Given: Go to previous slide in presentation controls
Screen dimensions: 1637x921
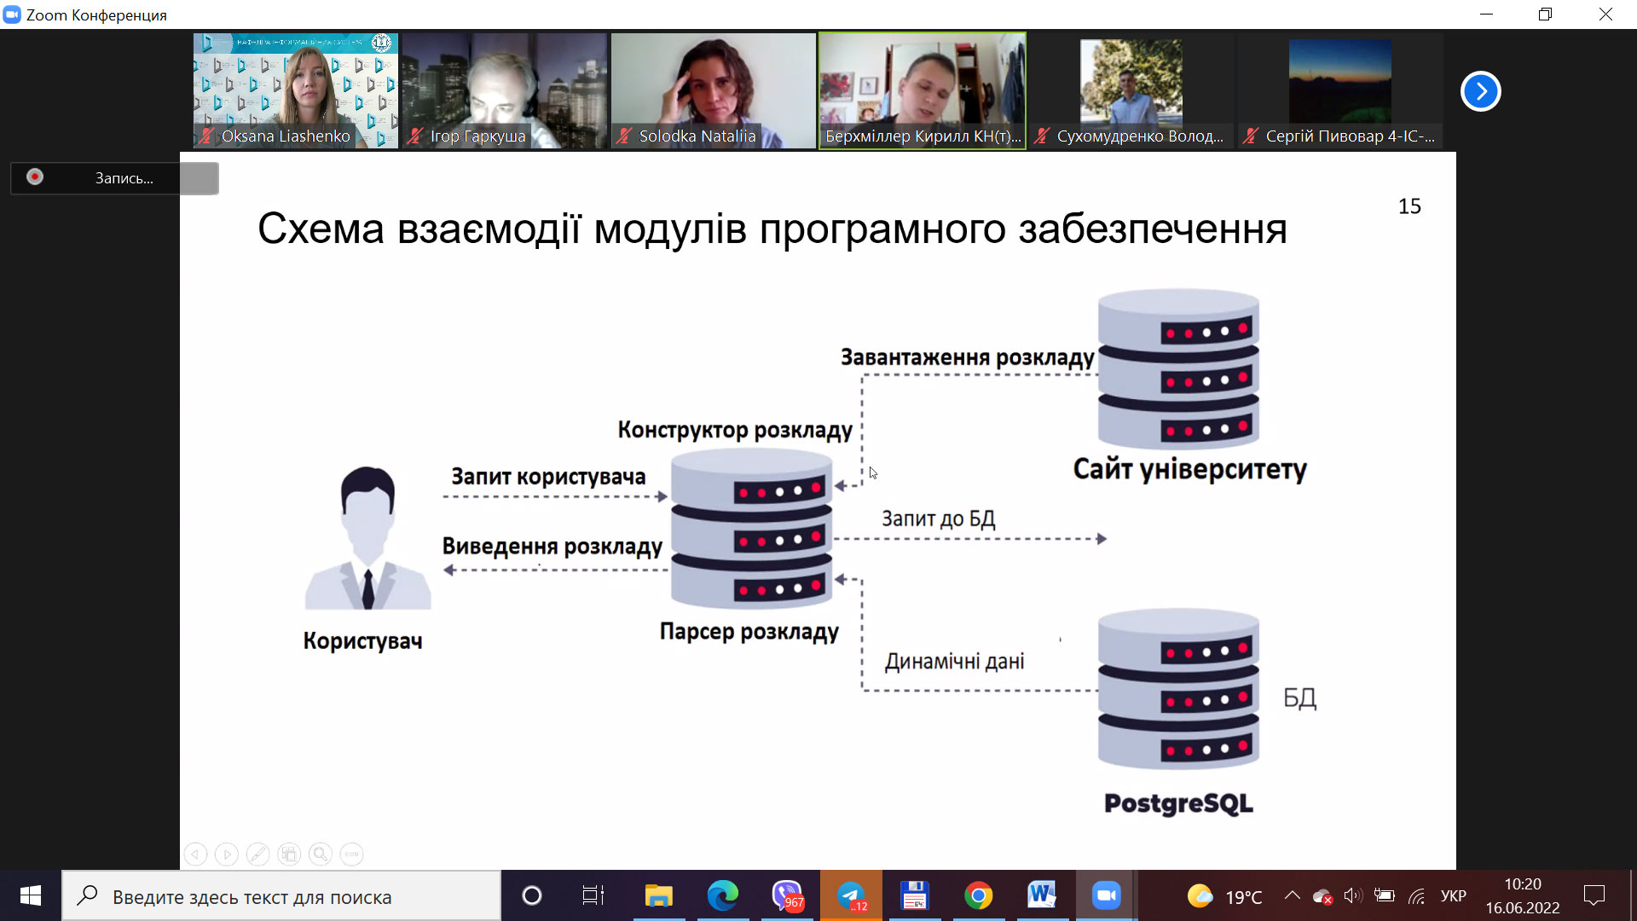Looking at the screenshot, I should (195, 854).
